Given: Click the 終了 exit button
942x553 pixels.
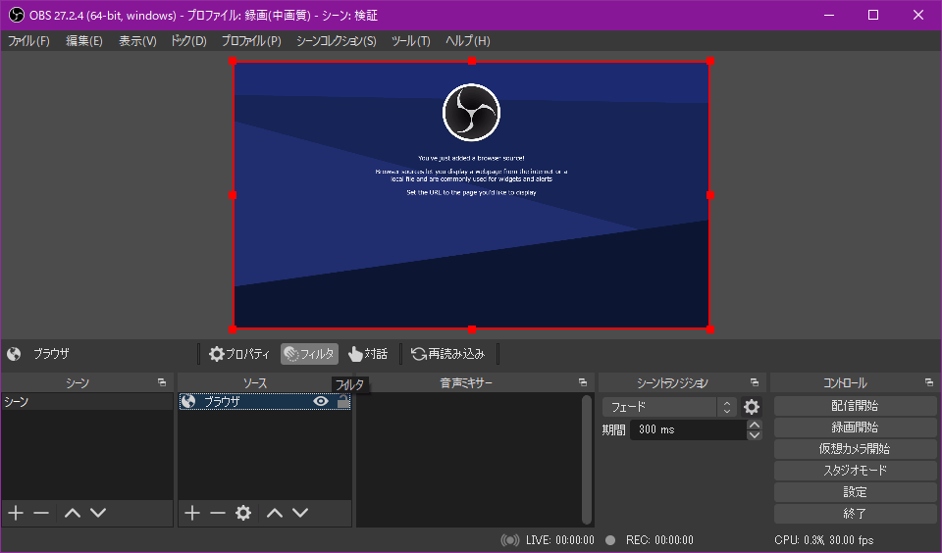Looking at the screenshot, I should pos(855,514).
